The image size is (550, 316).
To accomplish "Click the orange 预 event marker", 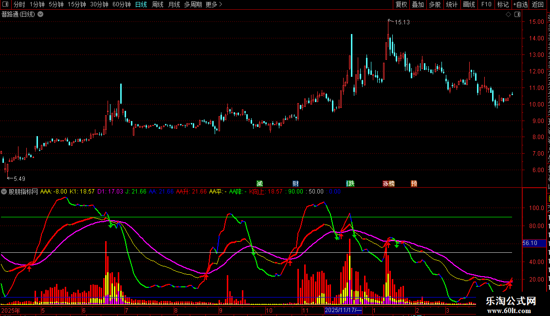I will (x=414, y=184).
